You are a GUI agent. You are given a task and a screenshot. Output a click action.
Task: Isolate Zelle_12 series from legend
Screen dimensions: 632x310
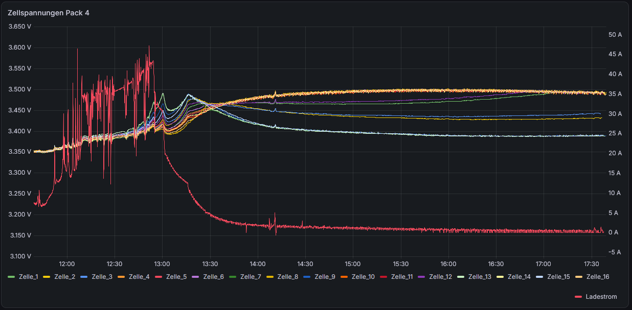441,277
